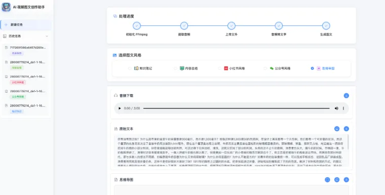385x195 pixels.
Task: Click the file icon of 717260f386a6457d260e task
Action: pyautogui.click(x=7, y=48)
